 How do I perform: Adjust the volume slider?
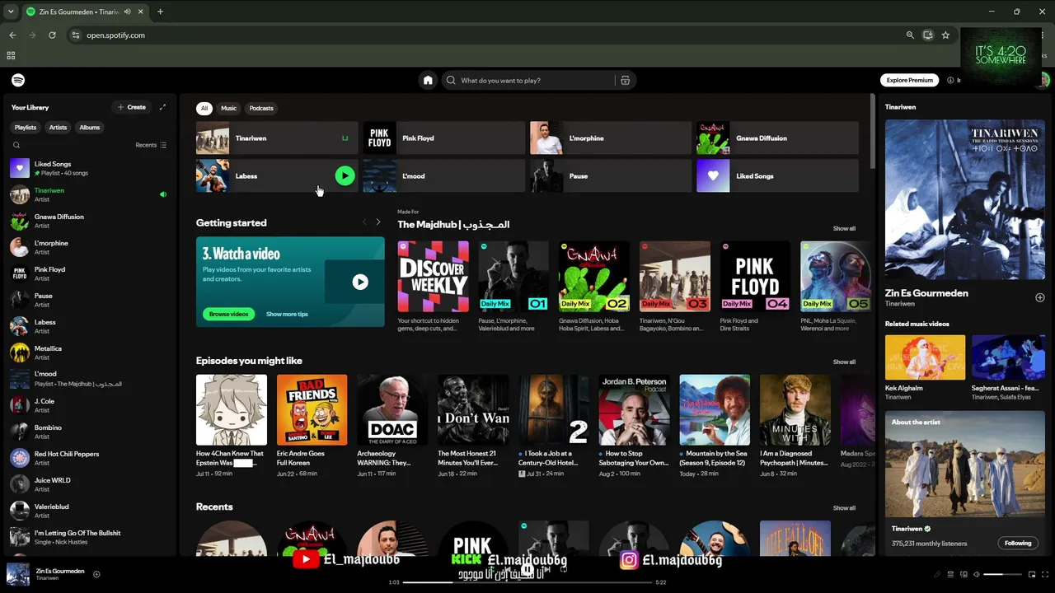point(1001,574)
